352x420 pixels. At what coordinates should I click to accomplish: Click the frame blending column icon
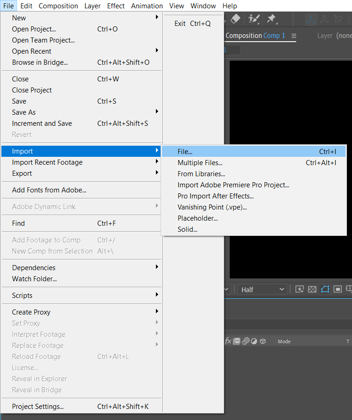237,341
